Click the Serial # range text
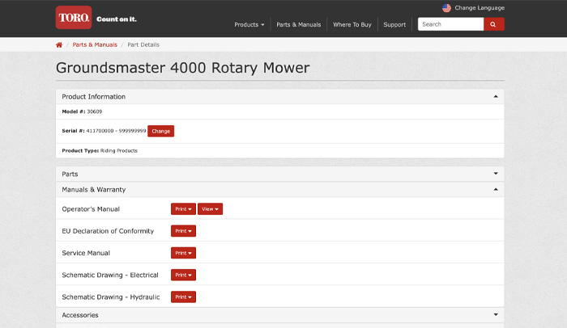This screenshot has height=328, width=567. pos(104,131)
